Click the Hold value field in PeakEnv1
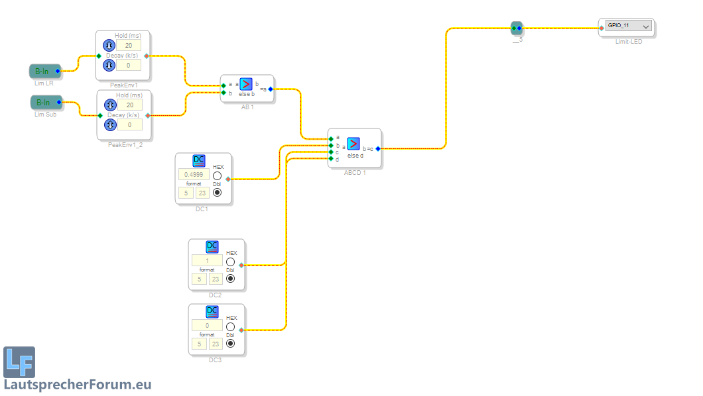This screenshot has height=396, width=703. [x=129, y=45]
